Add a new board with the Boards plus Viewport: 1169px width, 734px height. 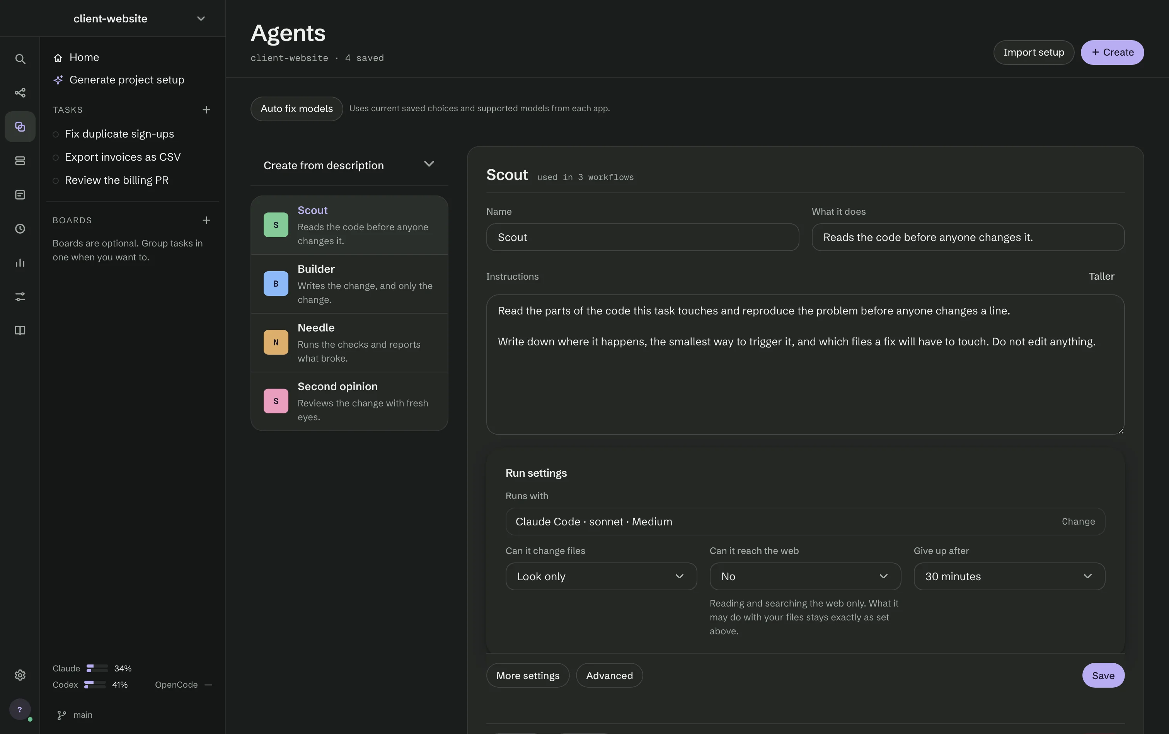pyautogui.click(x=206, y=220)
